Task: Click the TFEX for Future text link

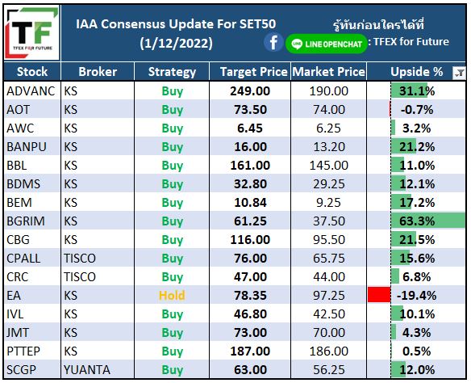Action: click(x=411, y=41)
